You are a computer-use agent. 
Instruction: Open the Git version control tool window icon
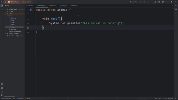(x=2, y=95)
